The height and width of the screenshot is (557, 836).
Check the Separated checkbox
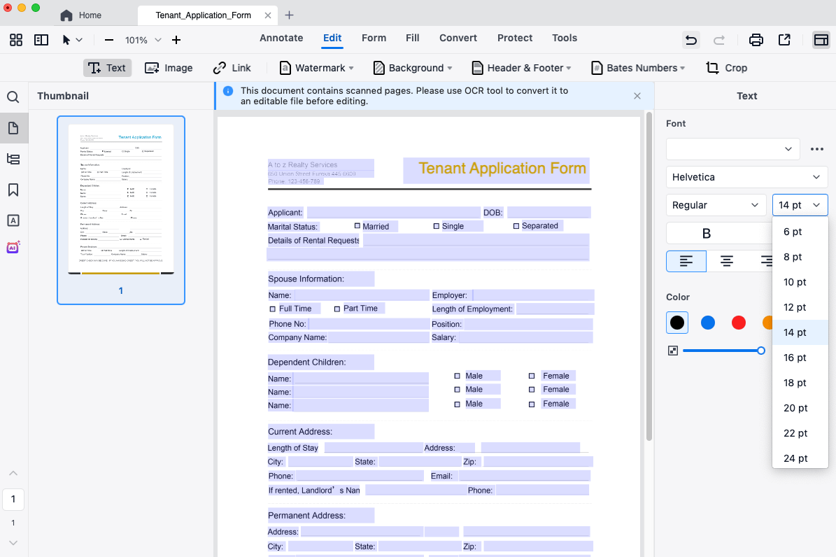click(x=516, y=226)
